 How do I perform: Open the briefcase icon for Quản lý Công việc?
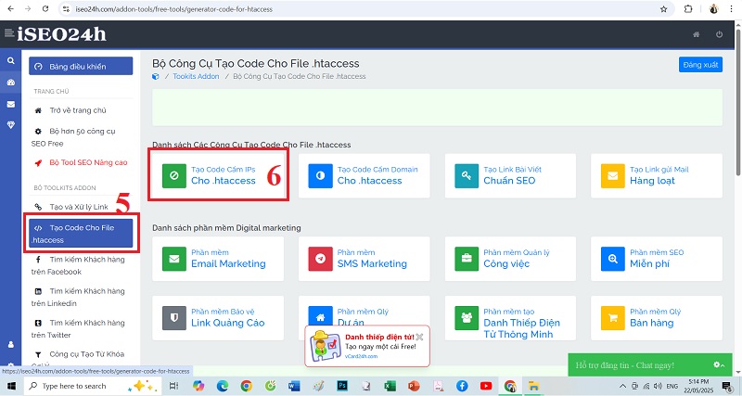coord(467,259)
